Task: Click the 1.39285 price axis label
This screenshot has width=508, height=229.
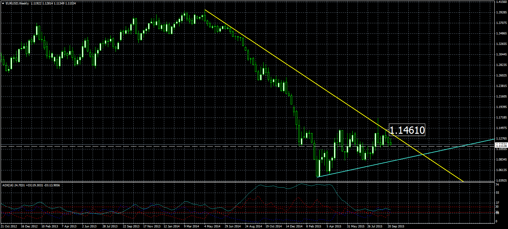Action: [501, 12]
